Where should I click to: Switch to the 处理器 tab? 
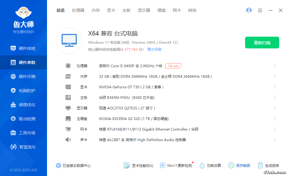pos(78,11)
